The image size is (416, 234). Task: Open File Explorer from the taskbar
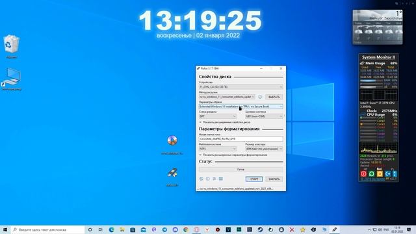click(122, 229)
